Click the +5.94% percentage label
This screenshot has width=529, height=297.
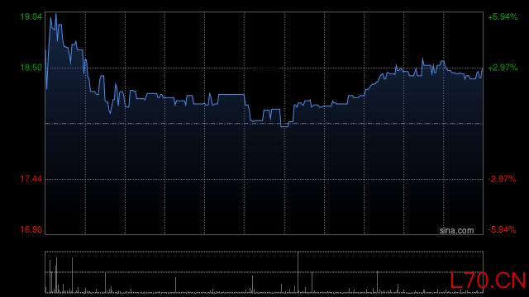pos(503,16)
